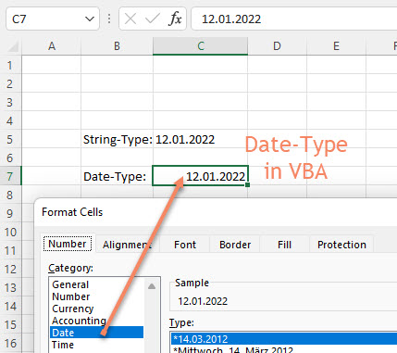Screen dimensions: 397x353
Task: Click the Select All corner triangle
Action: [13, 46]
